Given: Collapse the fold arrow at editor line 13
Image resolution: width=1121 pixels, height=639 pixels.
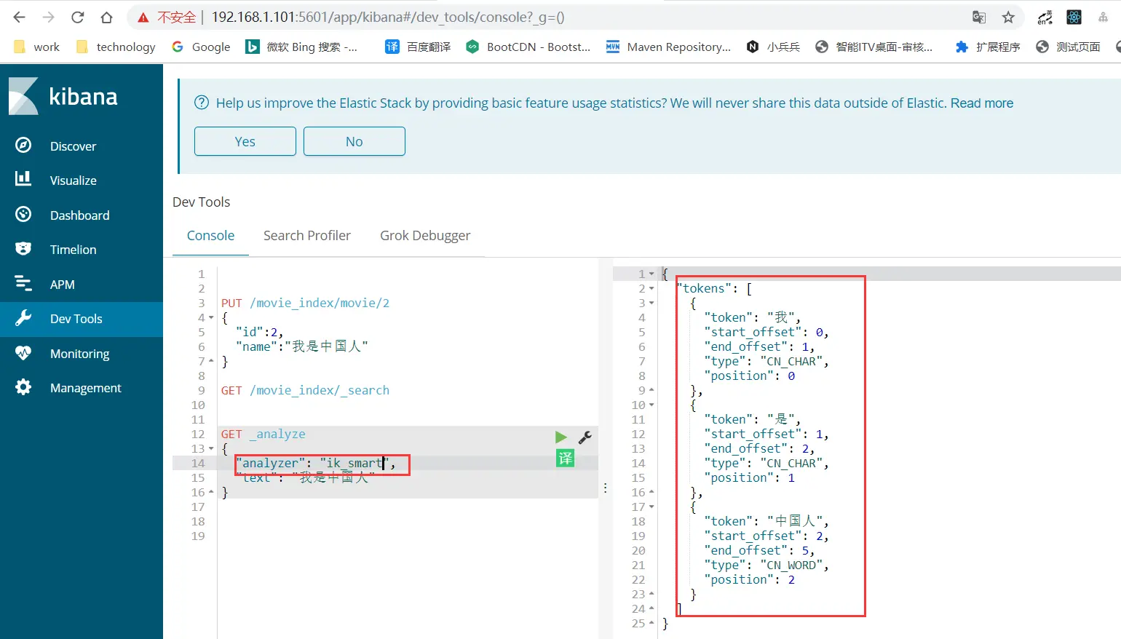Looking at the screenshot, I should (x=211, y=449).
